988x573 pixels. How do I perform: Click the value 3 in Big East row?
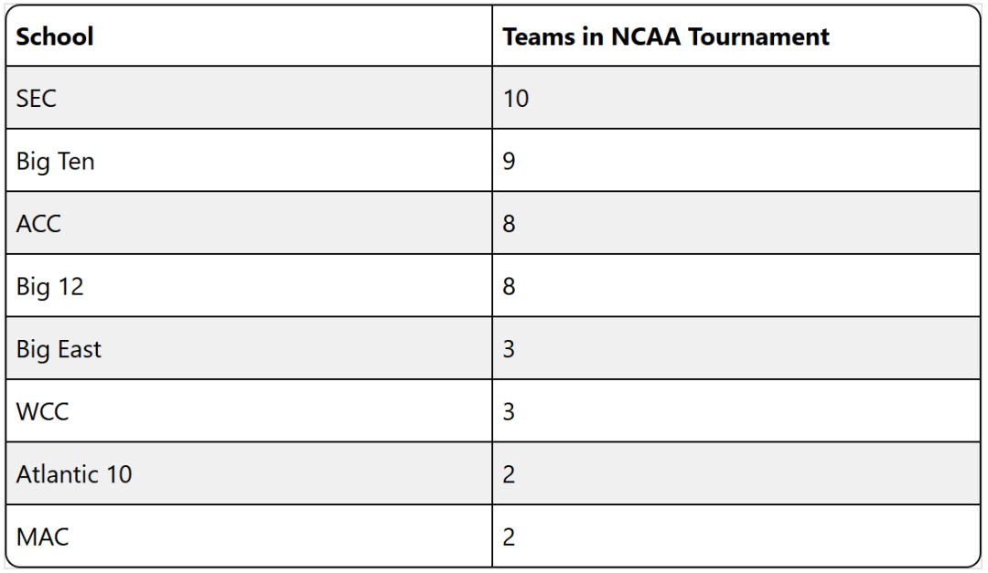(x=510, y=349)
